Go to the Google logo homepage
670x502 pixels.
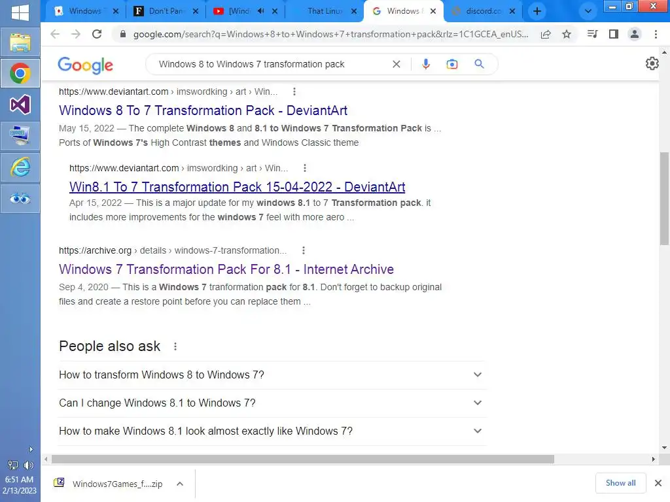click(x=86, y=65)
